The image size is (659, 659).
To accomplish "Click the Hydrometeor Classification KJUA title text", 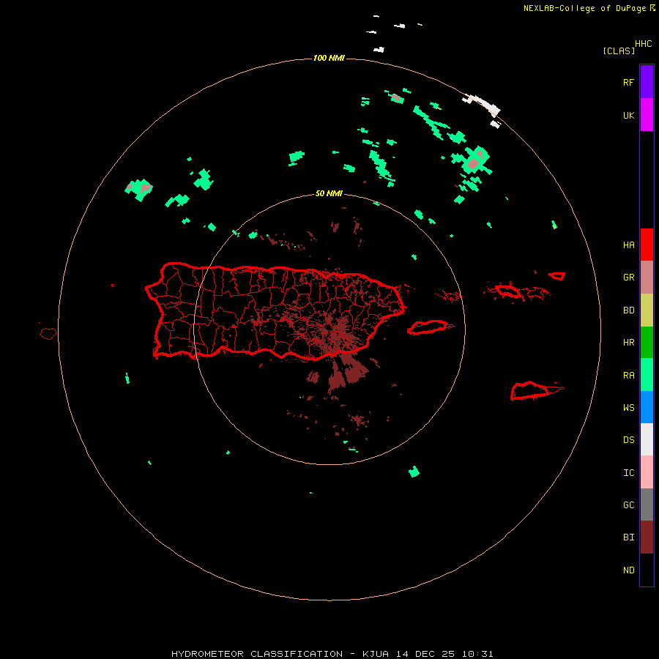I will pos(332,654).
